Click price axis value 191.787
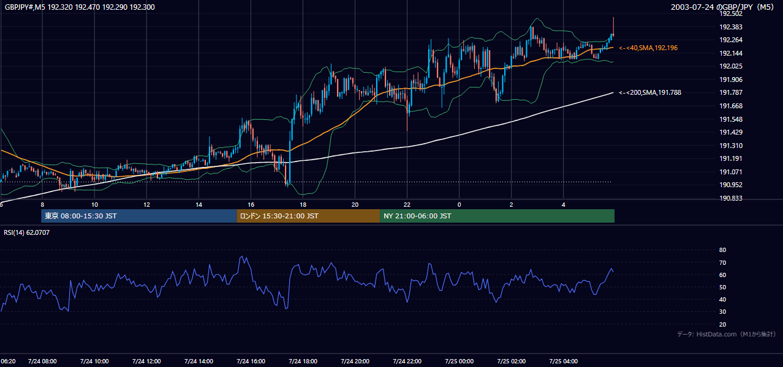 (x=731, y=92)
